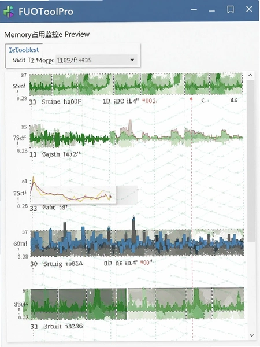Viewport: 260px width, 347px height.
Task: Click the red dashed timeline marker arrowhead
Action: tap(191, 98)
